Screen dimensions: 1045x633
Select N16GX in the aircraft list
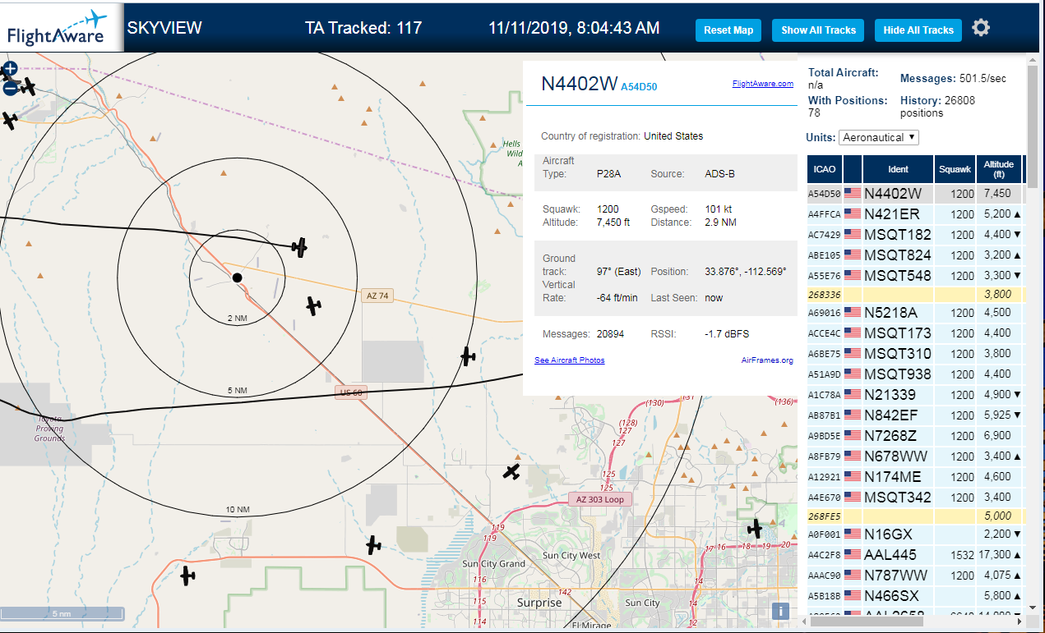click(915, 534)
